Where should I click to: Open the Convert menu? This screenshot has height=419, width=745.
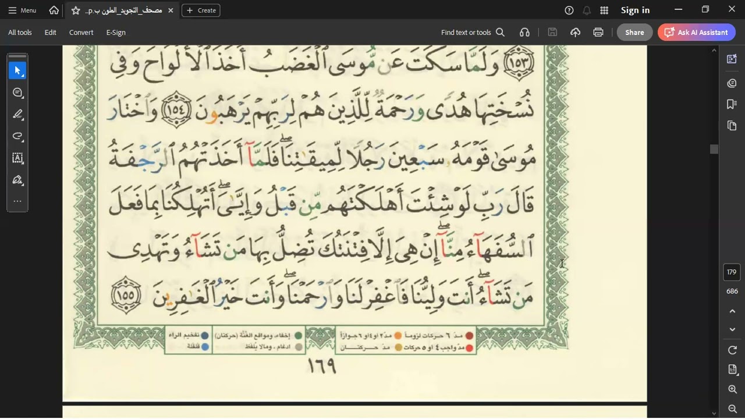click(81, 33)
